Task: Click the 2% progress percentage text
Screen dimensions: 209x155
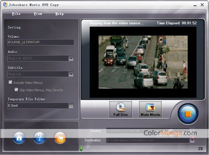Action: [200, 149]
